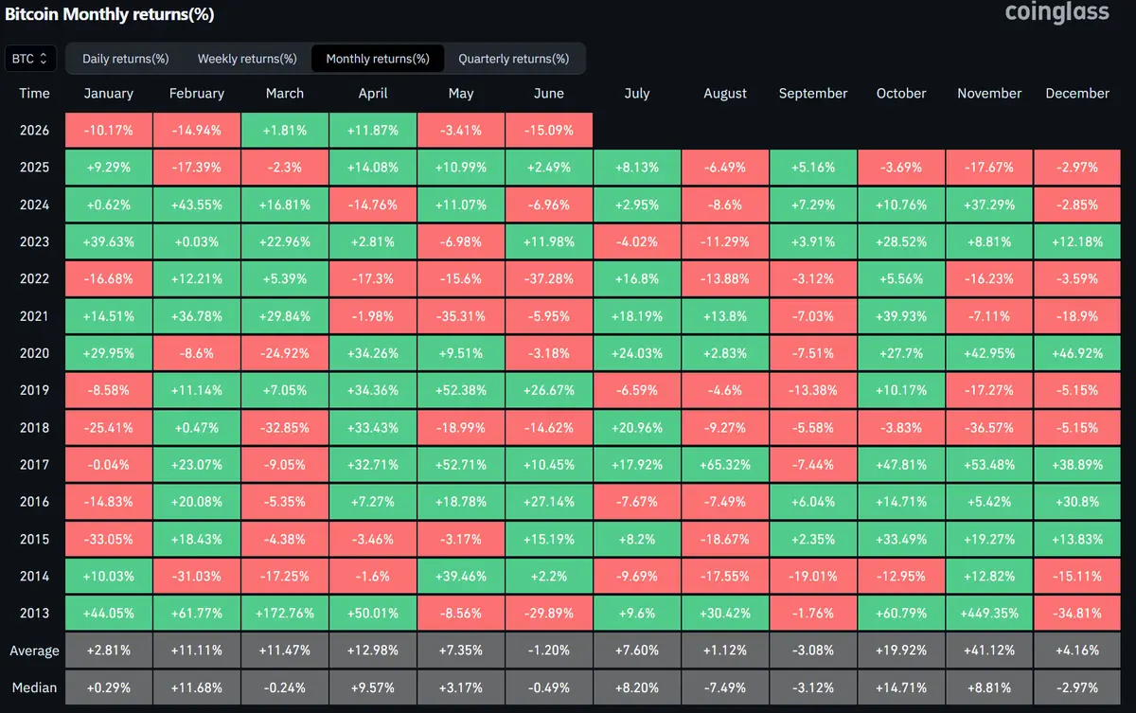Switch to Daily returns(%) tab

(125, 59)
